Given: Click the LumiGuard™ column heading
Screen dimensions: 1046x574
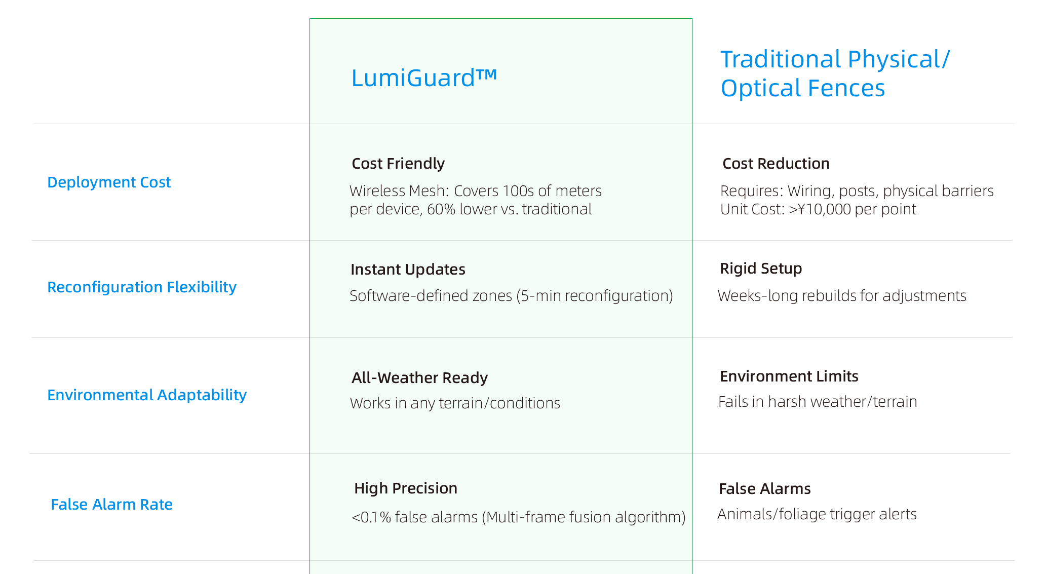Looking at the screenshot, I should click(424, 78).
